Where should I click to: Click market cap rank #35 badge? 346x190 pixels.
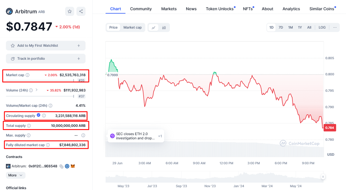coord(82,81)
